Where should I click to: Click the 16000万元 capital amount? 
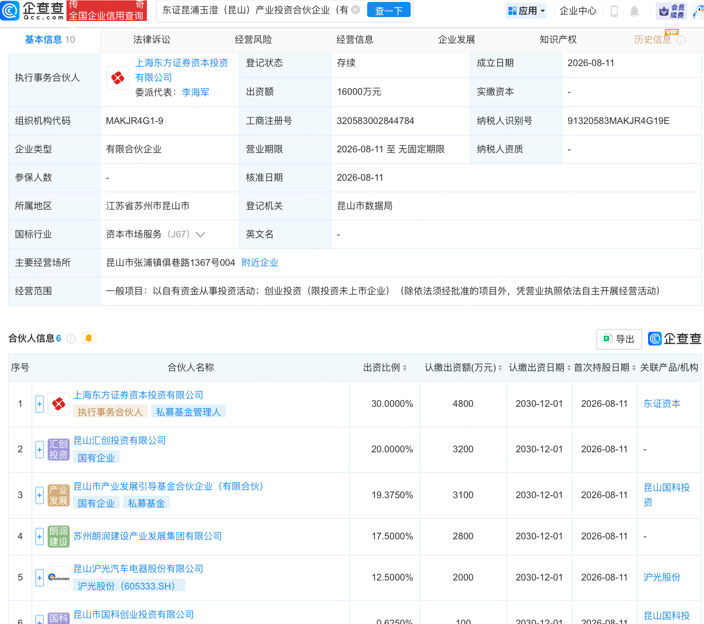pyautogui.click(x=359, y=92)
